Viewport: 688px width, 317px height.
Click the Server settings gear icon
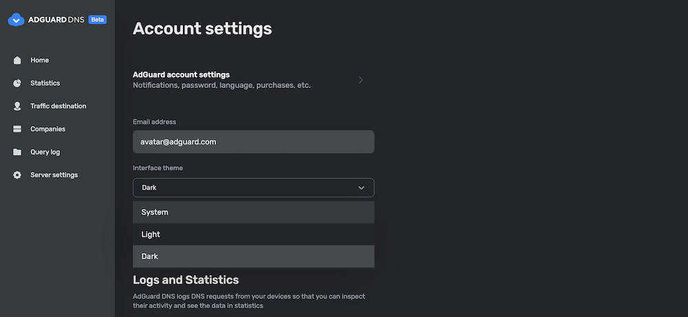pyautogui.click(x=17, y=175)
